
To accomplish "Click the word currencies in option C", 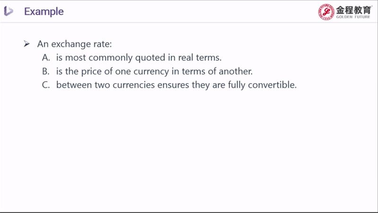I will pos(133,85).
